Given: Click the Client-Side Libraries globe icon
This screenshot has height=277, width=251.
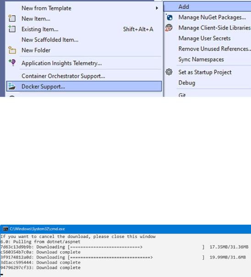Looking at the screenshot, I should coord(169,28).
